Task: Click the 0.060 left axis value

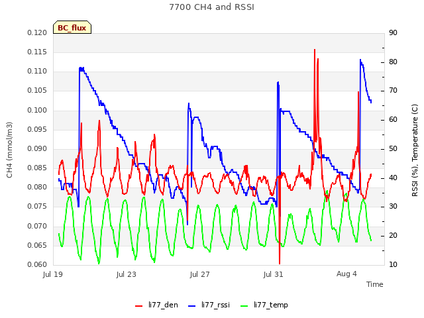Action: coord(37,264)
